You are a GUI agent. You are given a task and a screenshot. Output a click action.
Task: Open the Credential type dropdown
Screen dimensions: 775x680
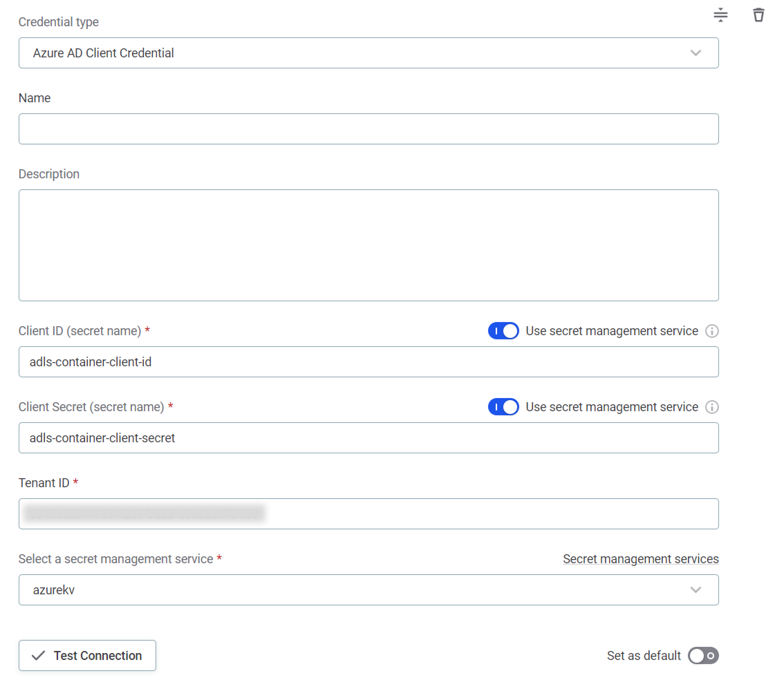pyautogui.click(x=696, y=53)
